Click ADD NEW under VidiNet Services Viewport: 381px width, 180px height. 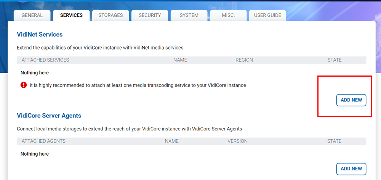coord(351,100)
